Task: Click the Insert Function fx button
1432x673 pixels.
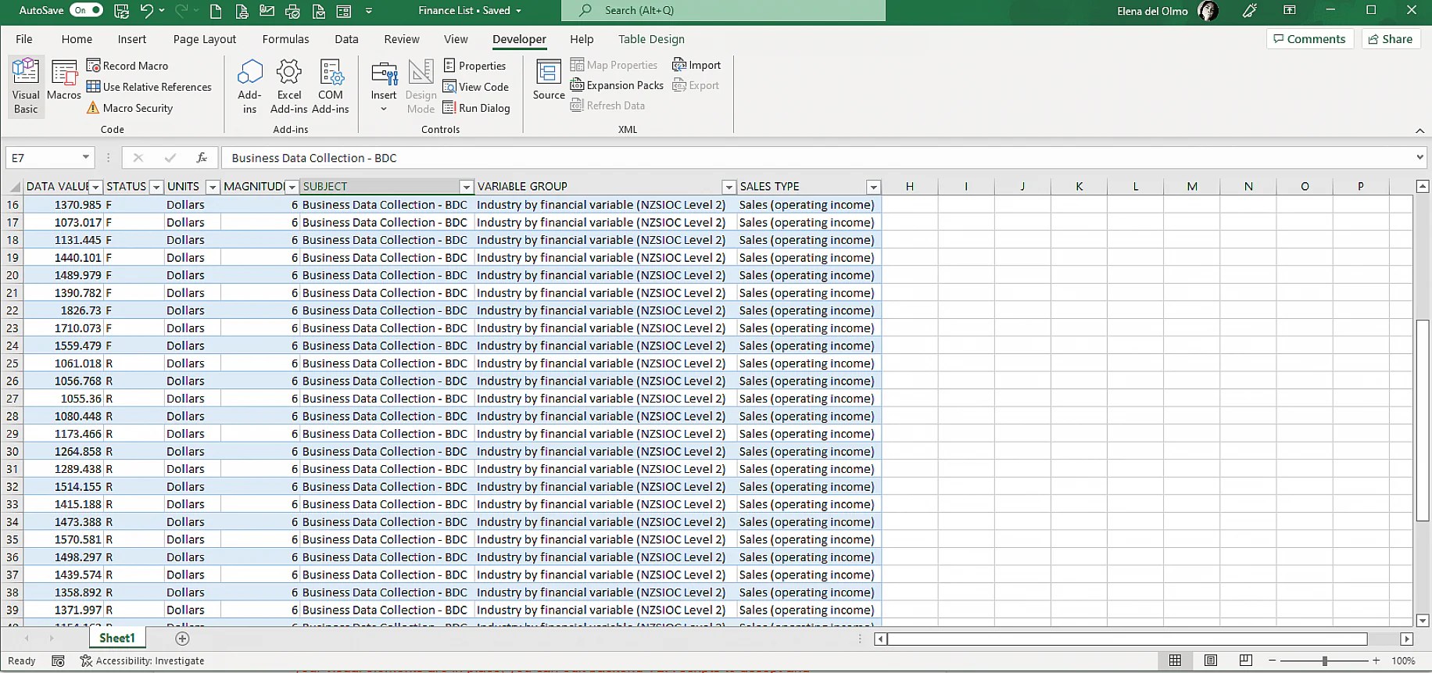Action: (x=202, y=157)
